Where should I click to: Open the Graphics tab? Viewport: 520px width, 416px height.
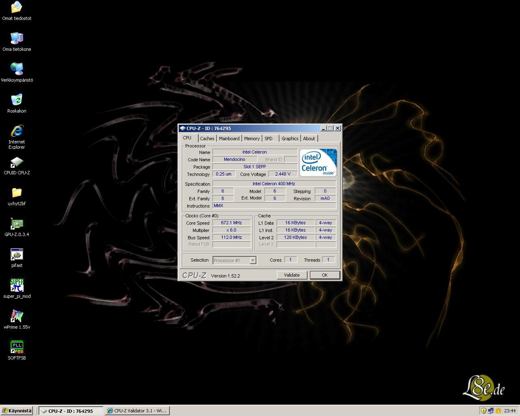coord(290,139)
